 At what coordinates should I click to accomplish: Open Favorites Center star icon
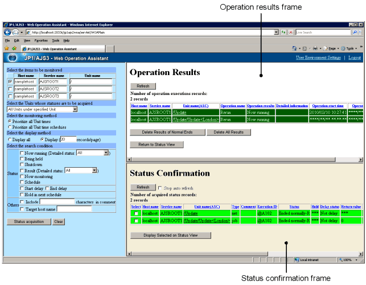[x=7, y=48]
